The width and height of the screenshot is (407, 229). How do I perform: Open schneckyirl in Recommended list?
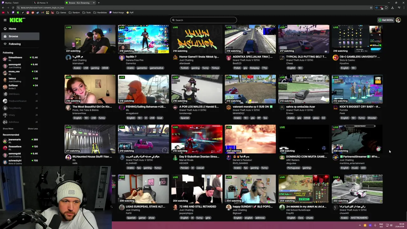tap(20, 162)
